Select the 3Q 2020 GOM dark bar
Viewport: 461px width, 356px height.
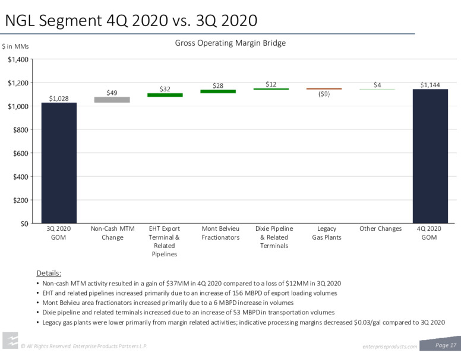click(x=59, y=163)
